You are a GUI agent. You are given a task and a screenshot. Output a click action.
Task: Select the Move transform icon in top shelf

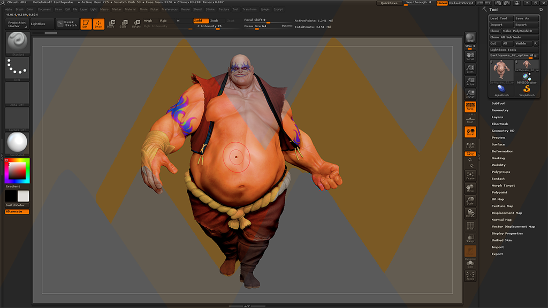point(111,24)
